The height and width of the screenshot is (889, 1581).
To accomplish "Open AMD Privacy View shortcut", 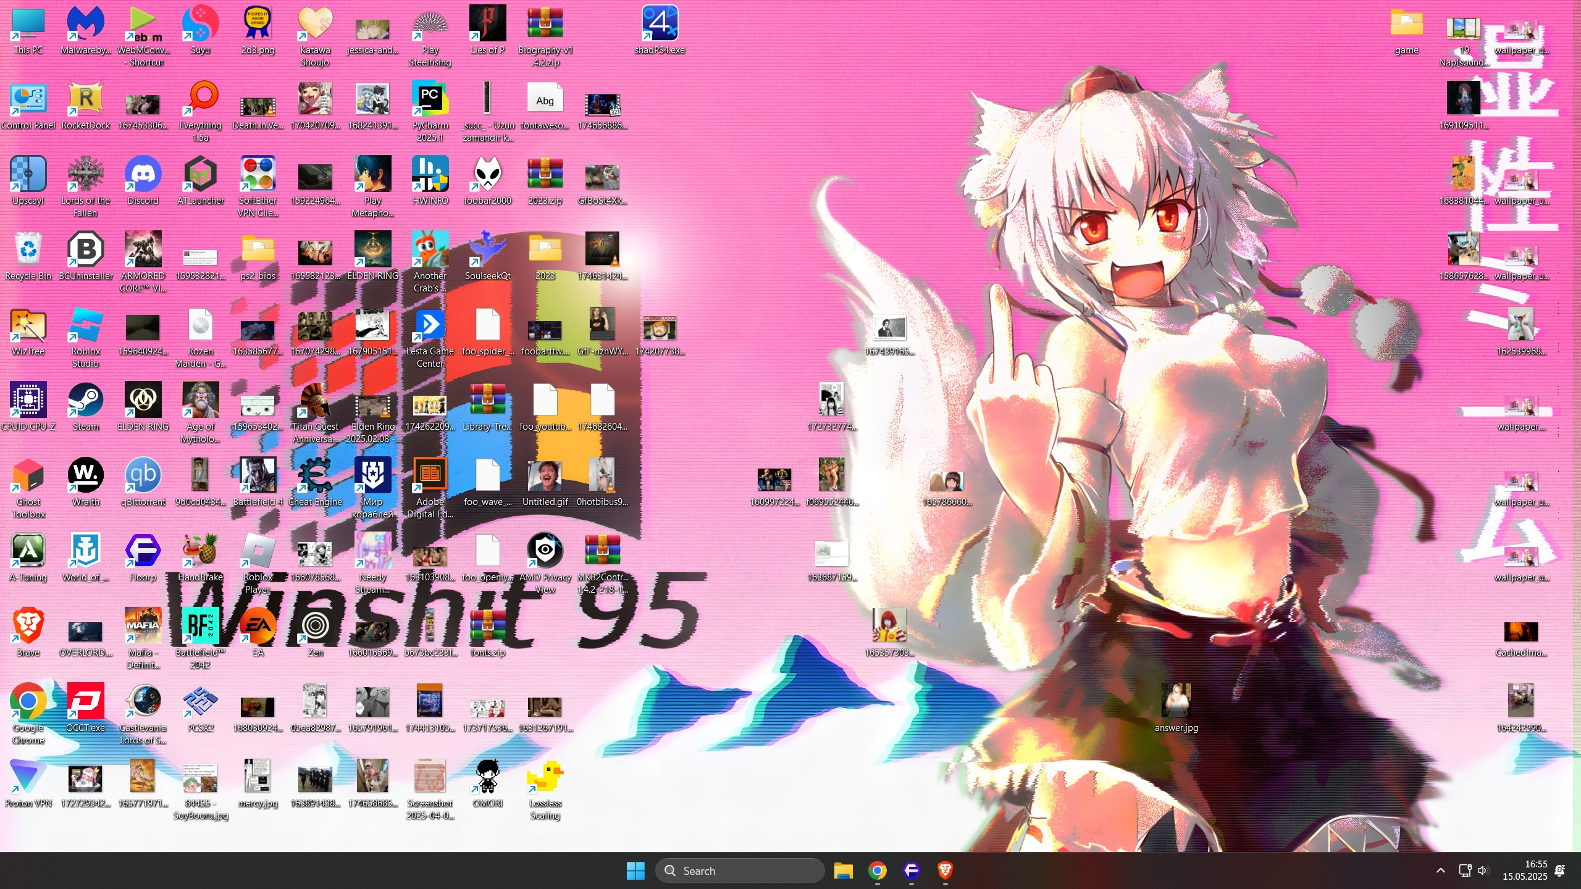I will [x=545, y=564].
